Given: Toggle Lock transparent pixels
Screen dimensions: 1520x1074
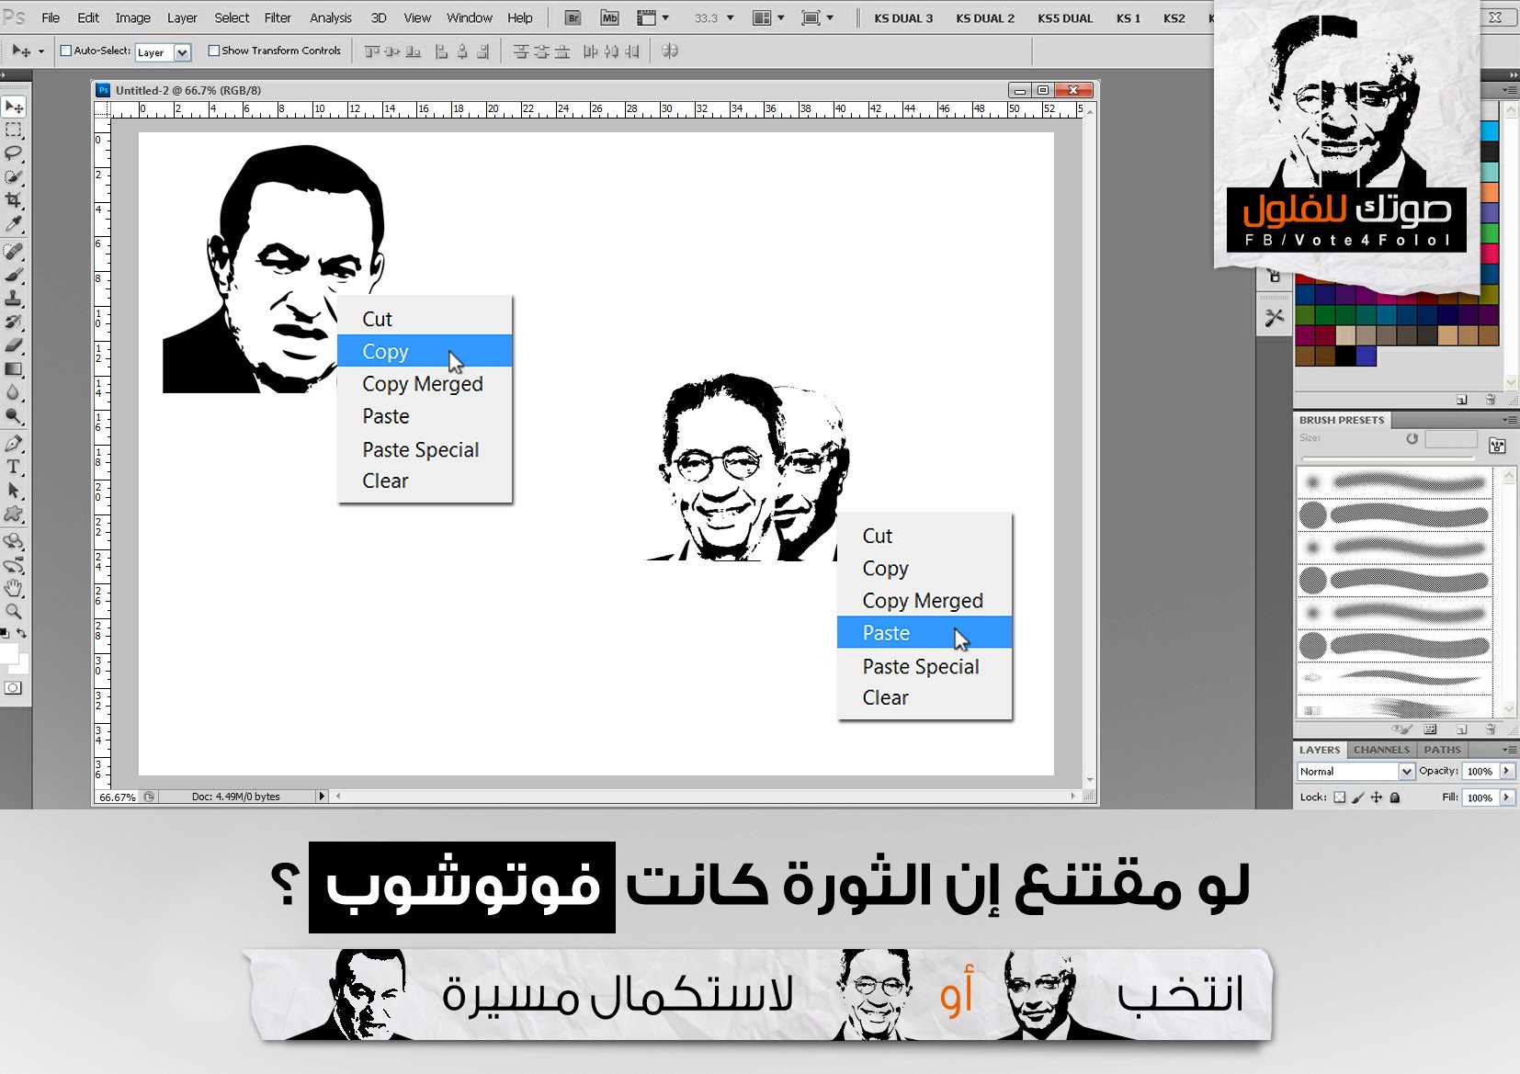Looking at the screenshot, I should pos(1340,797).
